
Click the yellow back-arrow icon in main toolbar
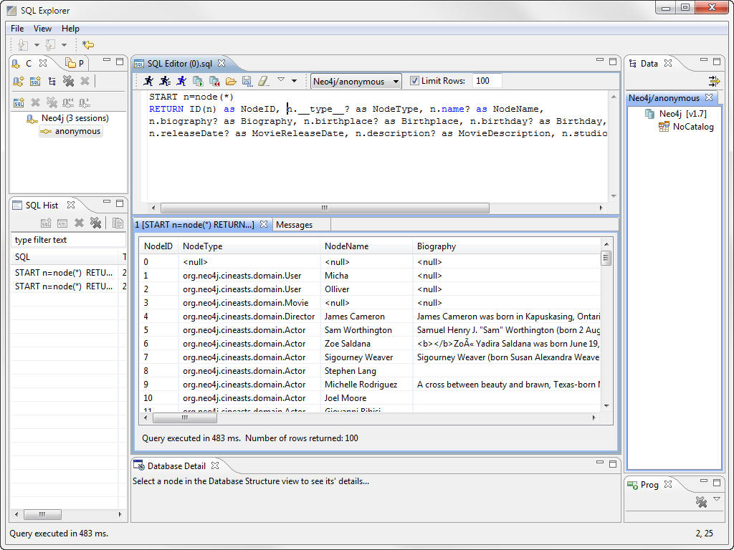(x=88, y=45)
